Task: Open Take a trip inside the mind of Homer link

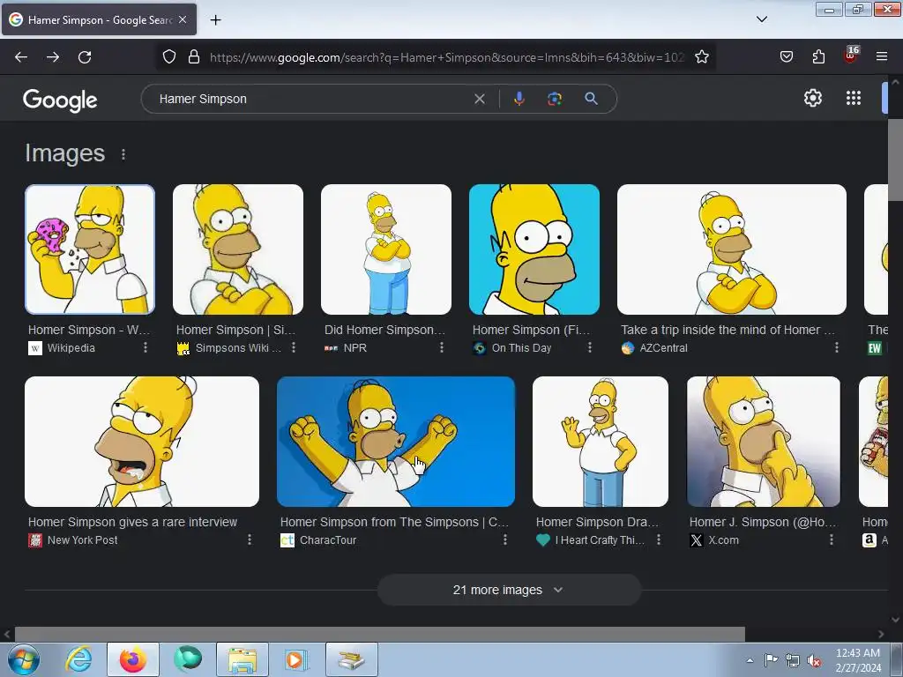Action: (x=728, y=330)
